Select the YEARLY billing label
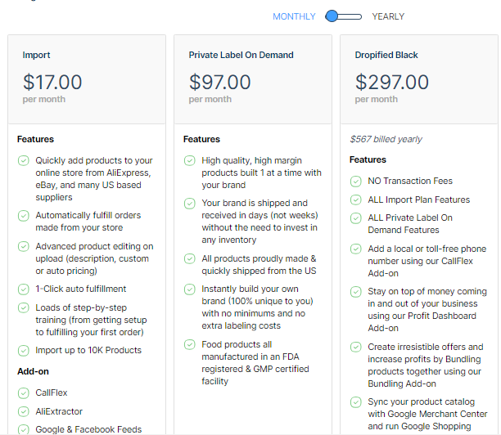The width and height of the screenshot is (501, 435). [388, 16]
